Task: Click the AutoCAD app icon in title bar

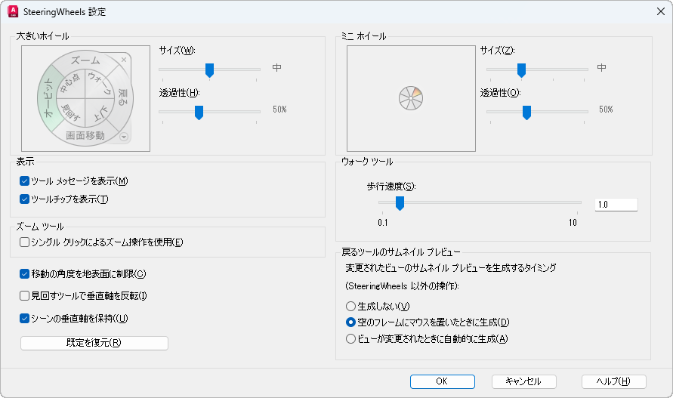Action: click(x=13, y=11)
